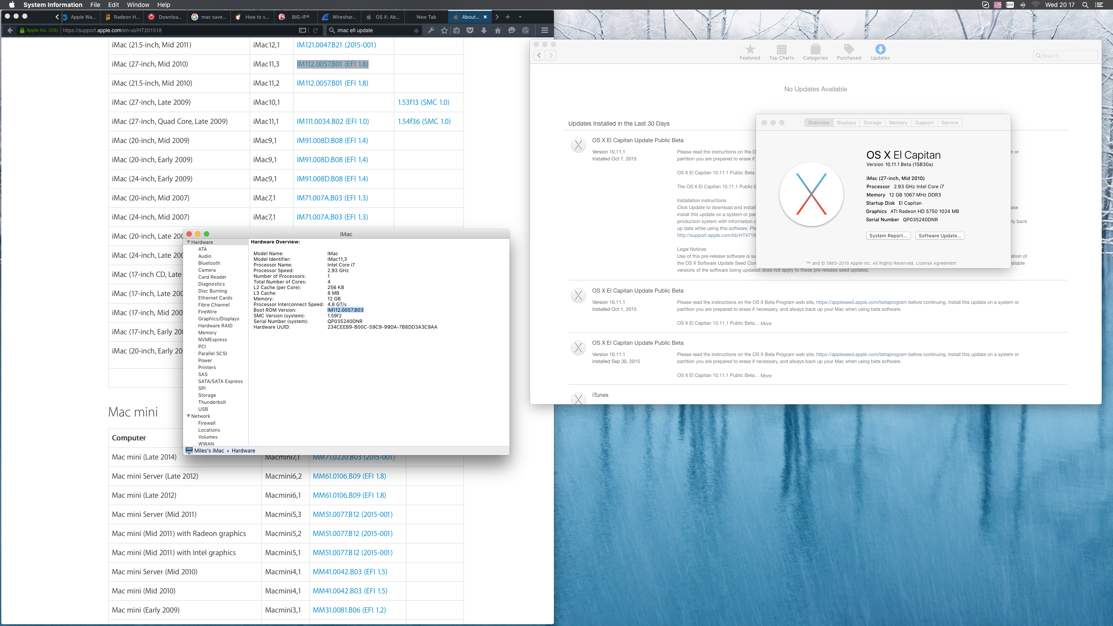The height and width of the screenshot is (626, 1113).
Task: Select Memory tab in About This Mac
Action: [x=898, y=123]
